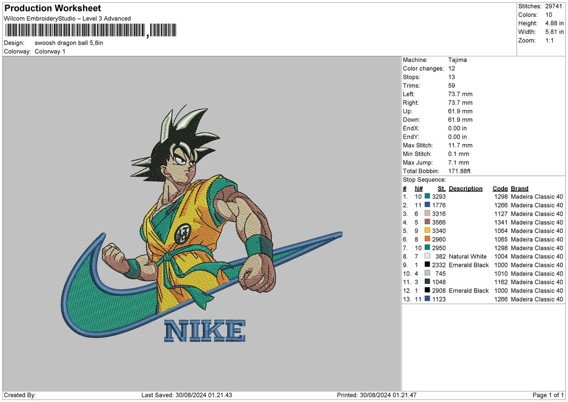The width and height of the screenshot is (568, 402).
Task: Select Emerald Black in the 2332 row
Action: [469, 265]
